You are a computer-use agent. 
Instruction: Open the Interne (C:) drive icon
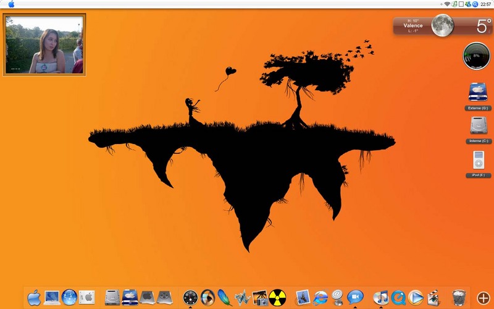pyautogui.click(x=479, y=126)
